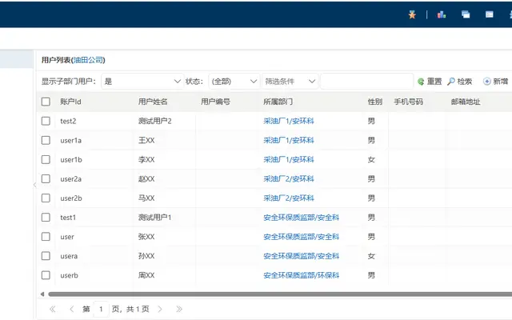
Task: Click the horizontal scrollbar left arrow
Action: [x=42, y=294]
